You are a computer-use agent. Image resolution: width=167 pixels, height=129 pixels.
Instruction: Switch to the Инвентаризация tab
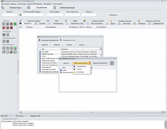coord(67,8)
